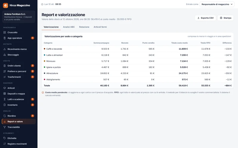Open Registro movimenti page
The height and width of the screenshot is (148, 238).
click(x=19, y=144)
